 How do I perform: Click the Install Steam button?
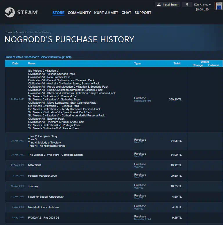[x=168, y=5]
